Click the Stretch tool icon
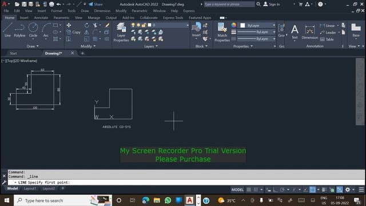Image resolution: width=366 pixels, height=206 pixels. pyautogui.click(x=69, y=39)
